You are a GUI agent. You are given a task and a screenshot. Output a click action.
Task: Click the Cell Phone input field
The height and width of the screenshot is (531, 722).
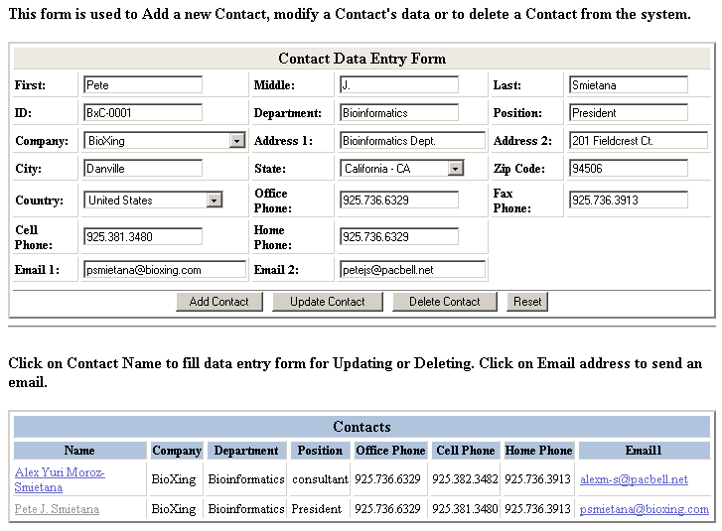143,236
